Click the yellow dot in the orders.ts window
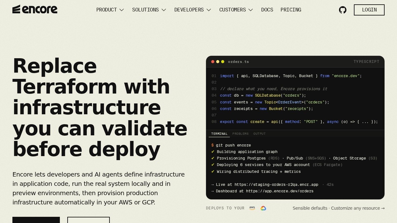This screenshot has width=397, height=223. click(x=218, y=62)
